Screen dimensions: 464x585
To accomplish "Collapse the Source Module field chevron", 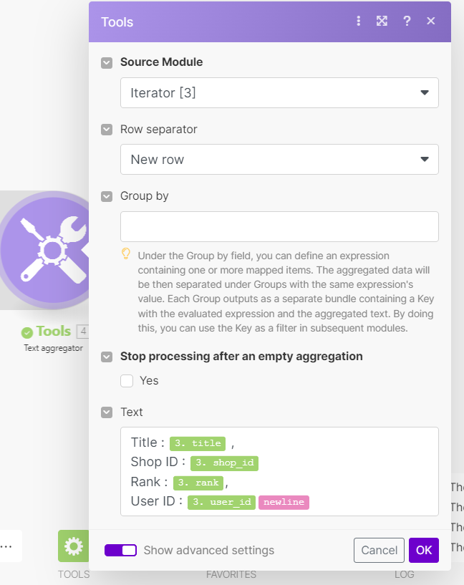I will coord(107,62).
